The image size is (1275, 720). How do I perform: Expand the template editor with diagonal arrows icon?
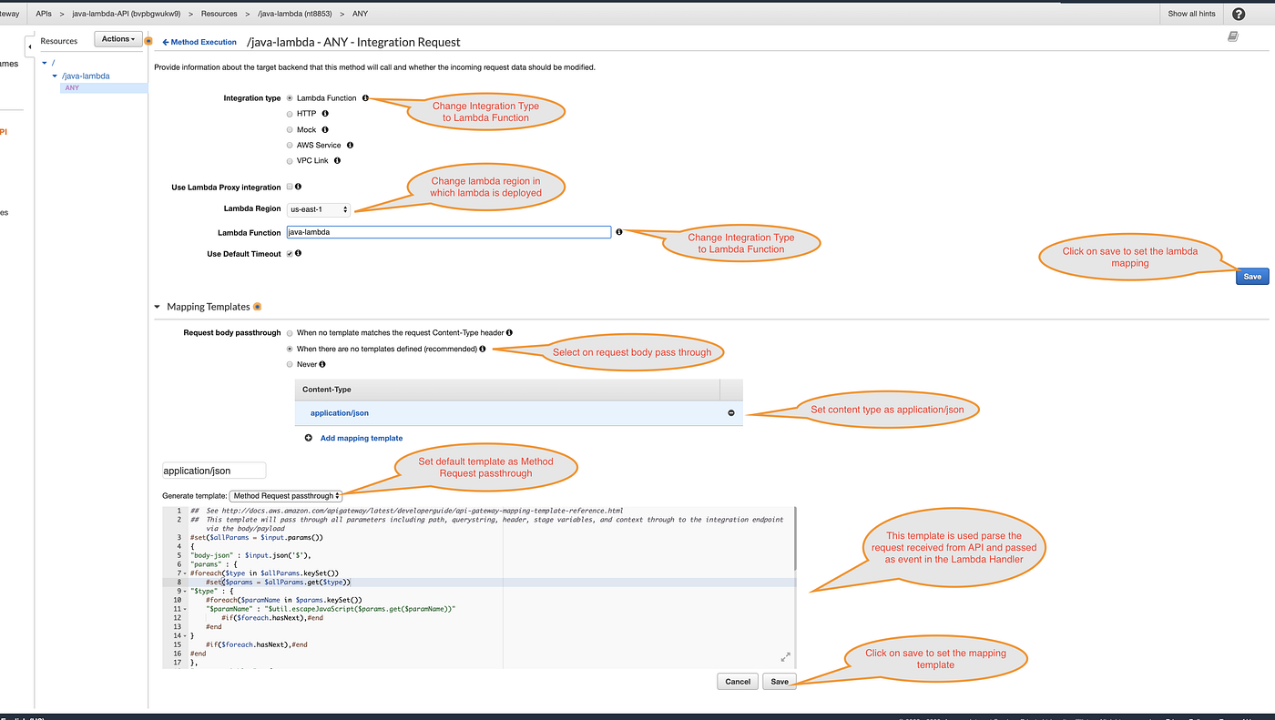pyautogui.click(x=784, y=656)
